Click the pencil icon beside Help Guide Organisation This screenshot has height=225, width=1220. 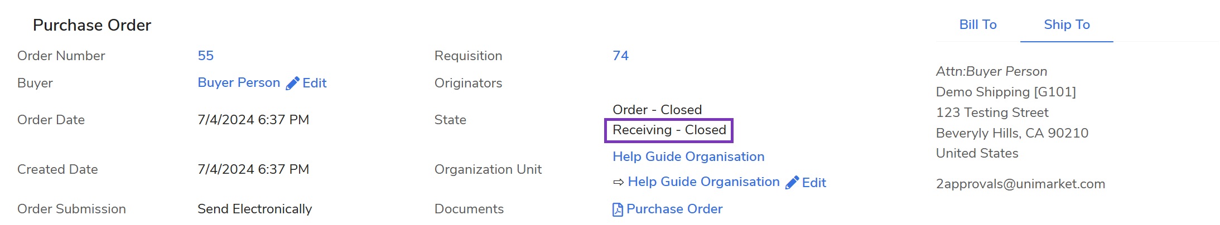coord(792,183)
